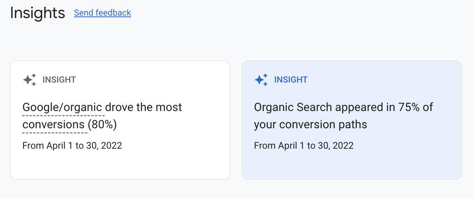Screen dimensions: 473x198
Task: Click the (80%) value in first insight
Action: pos(102,125)
